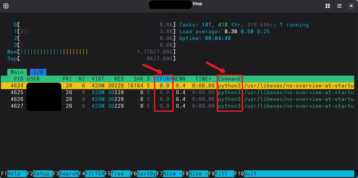Click F9 Kill in the footer
Screen dimensions: 358x178
click(222, 174)
